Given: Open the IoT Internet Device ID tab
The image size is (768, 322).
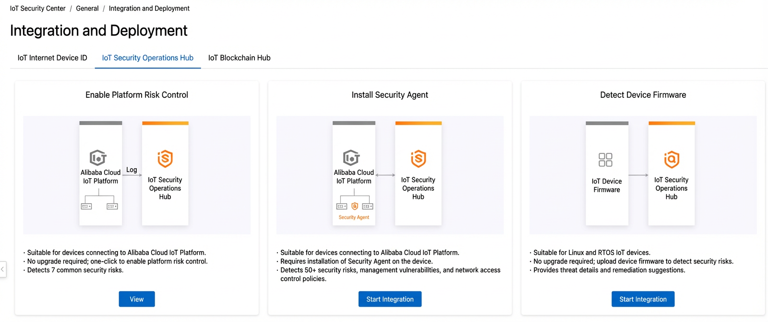Looking at the screenshot, I should click(52, 57).
